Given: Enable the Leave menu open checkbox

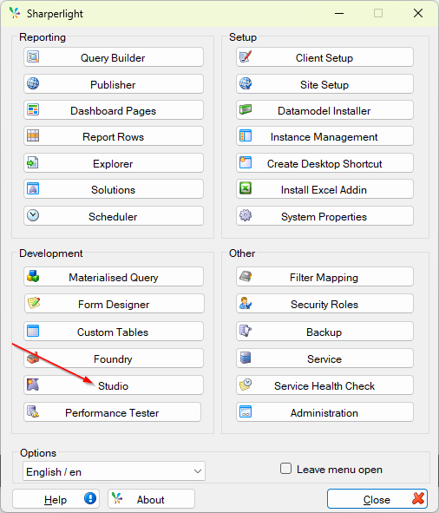Looking at the screenshot, I should point(285,469).
